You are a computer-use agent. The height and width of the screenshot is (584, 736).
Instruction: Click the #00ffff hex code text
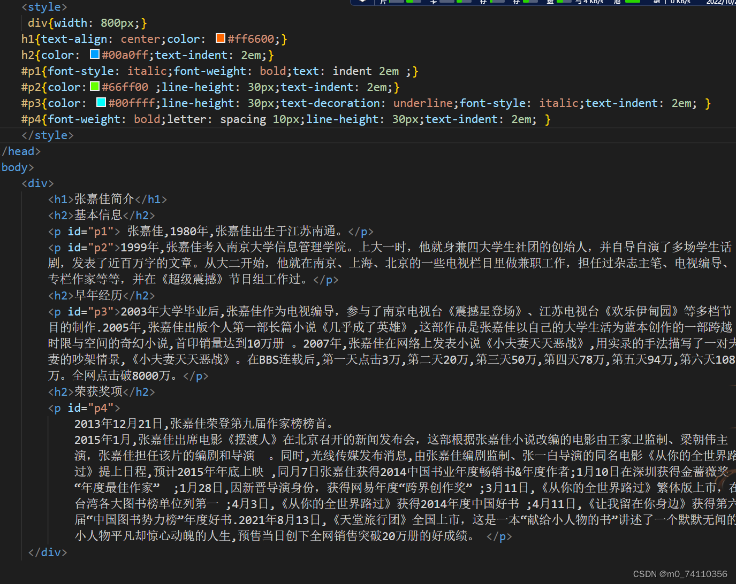pyautogui.click(x=132, y=103)
